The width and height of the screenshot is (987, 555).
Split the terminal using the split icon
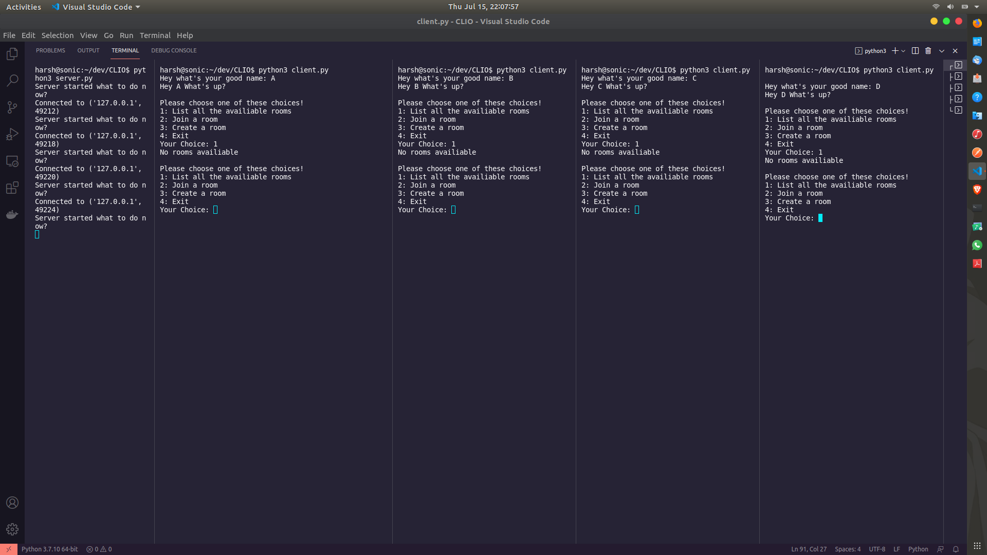915,50
